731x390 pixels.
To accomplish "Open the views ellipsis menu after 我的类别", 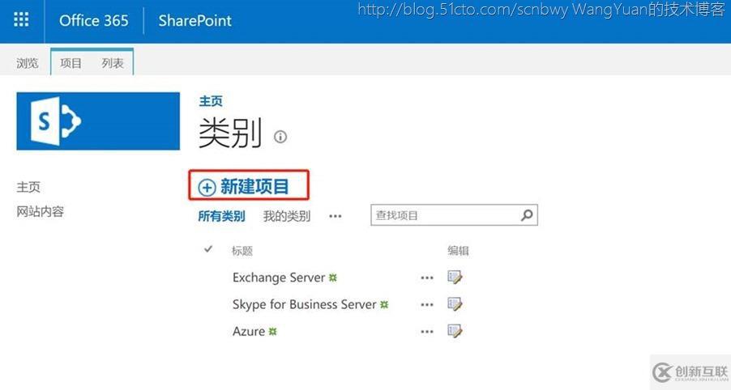I will click(336, 216).
